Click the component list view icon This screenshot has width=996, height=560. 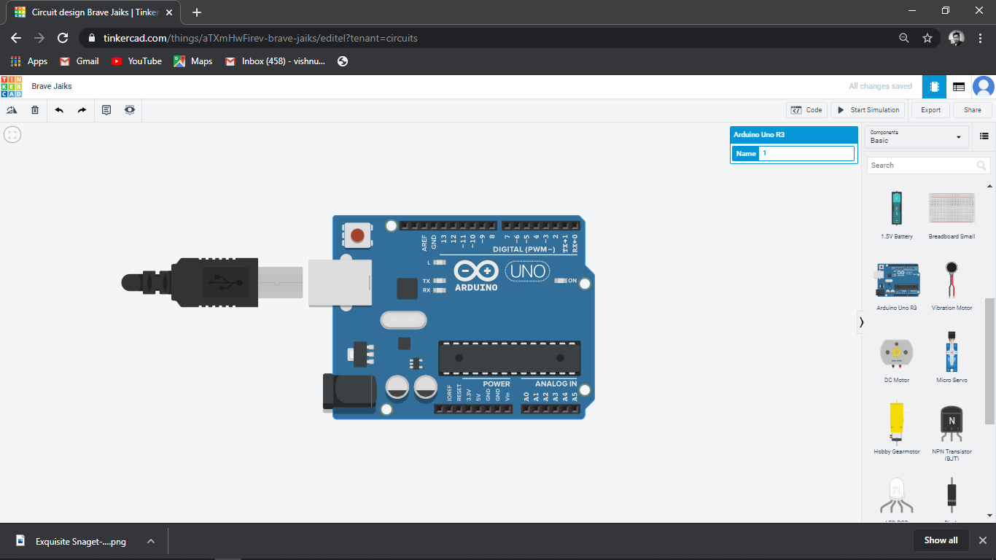[984, 136]
